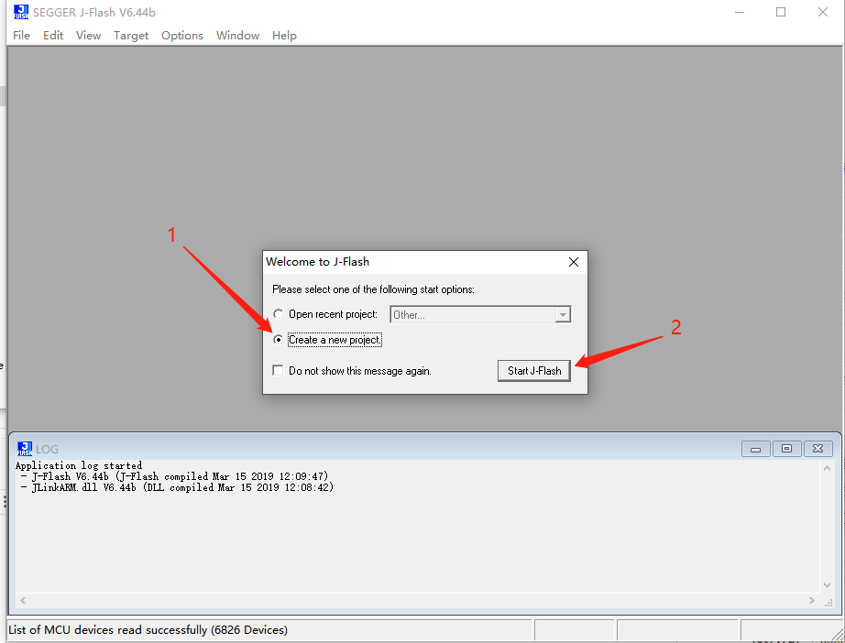Open the Edit menu
The width and height of the screenshot is (845, 643).
point(53,36)
